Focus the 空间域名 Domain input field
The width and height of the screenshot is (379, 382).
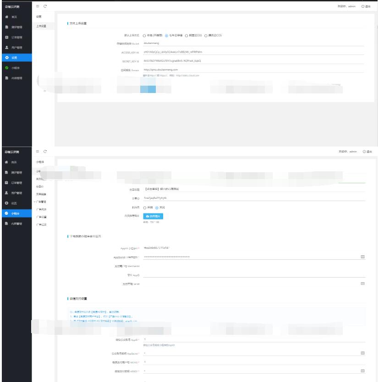pos(252,70)
